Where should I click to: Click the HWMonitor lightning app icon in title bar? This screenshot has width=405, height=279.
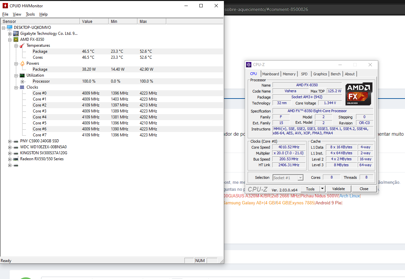[5, 6]
